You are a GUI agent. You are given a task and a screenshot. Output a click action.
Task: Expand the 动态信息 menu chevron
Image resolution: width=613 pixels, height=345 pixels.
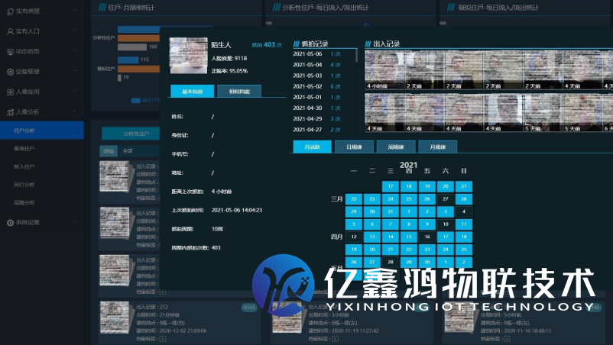tap(74, 50)
